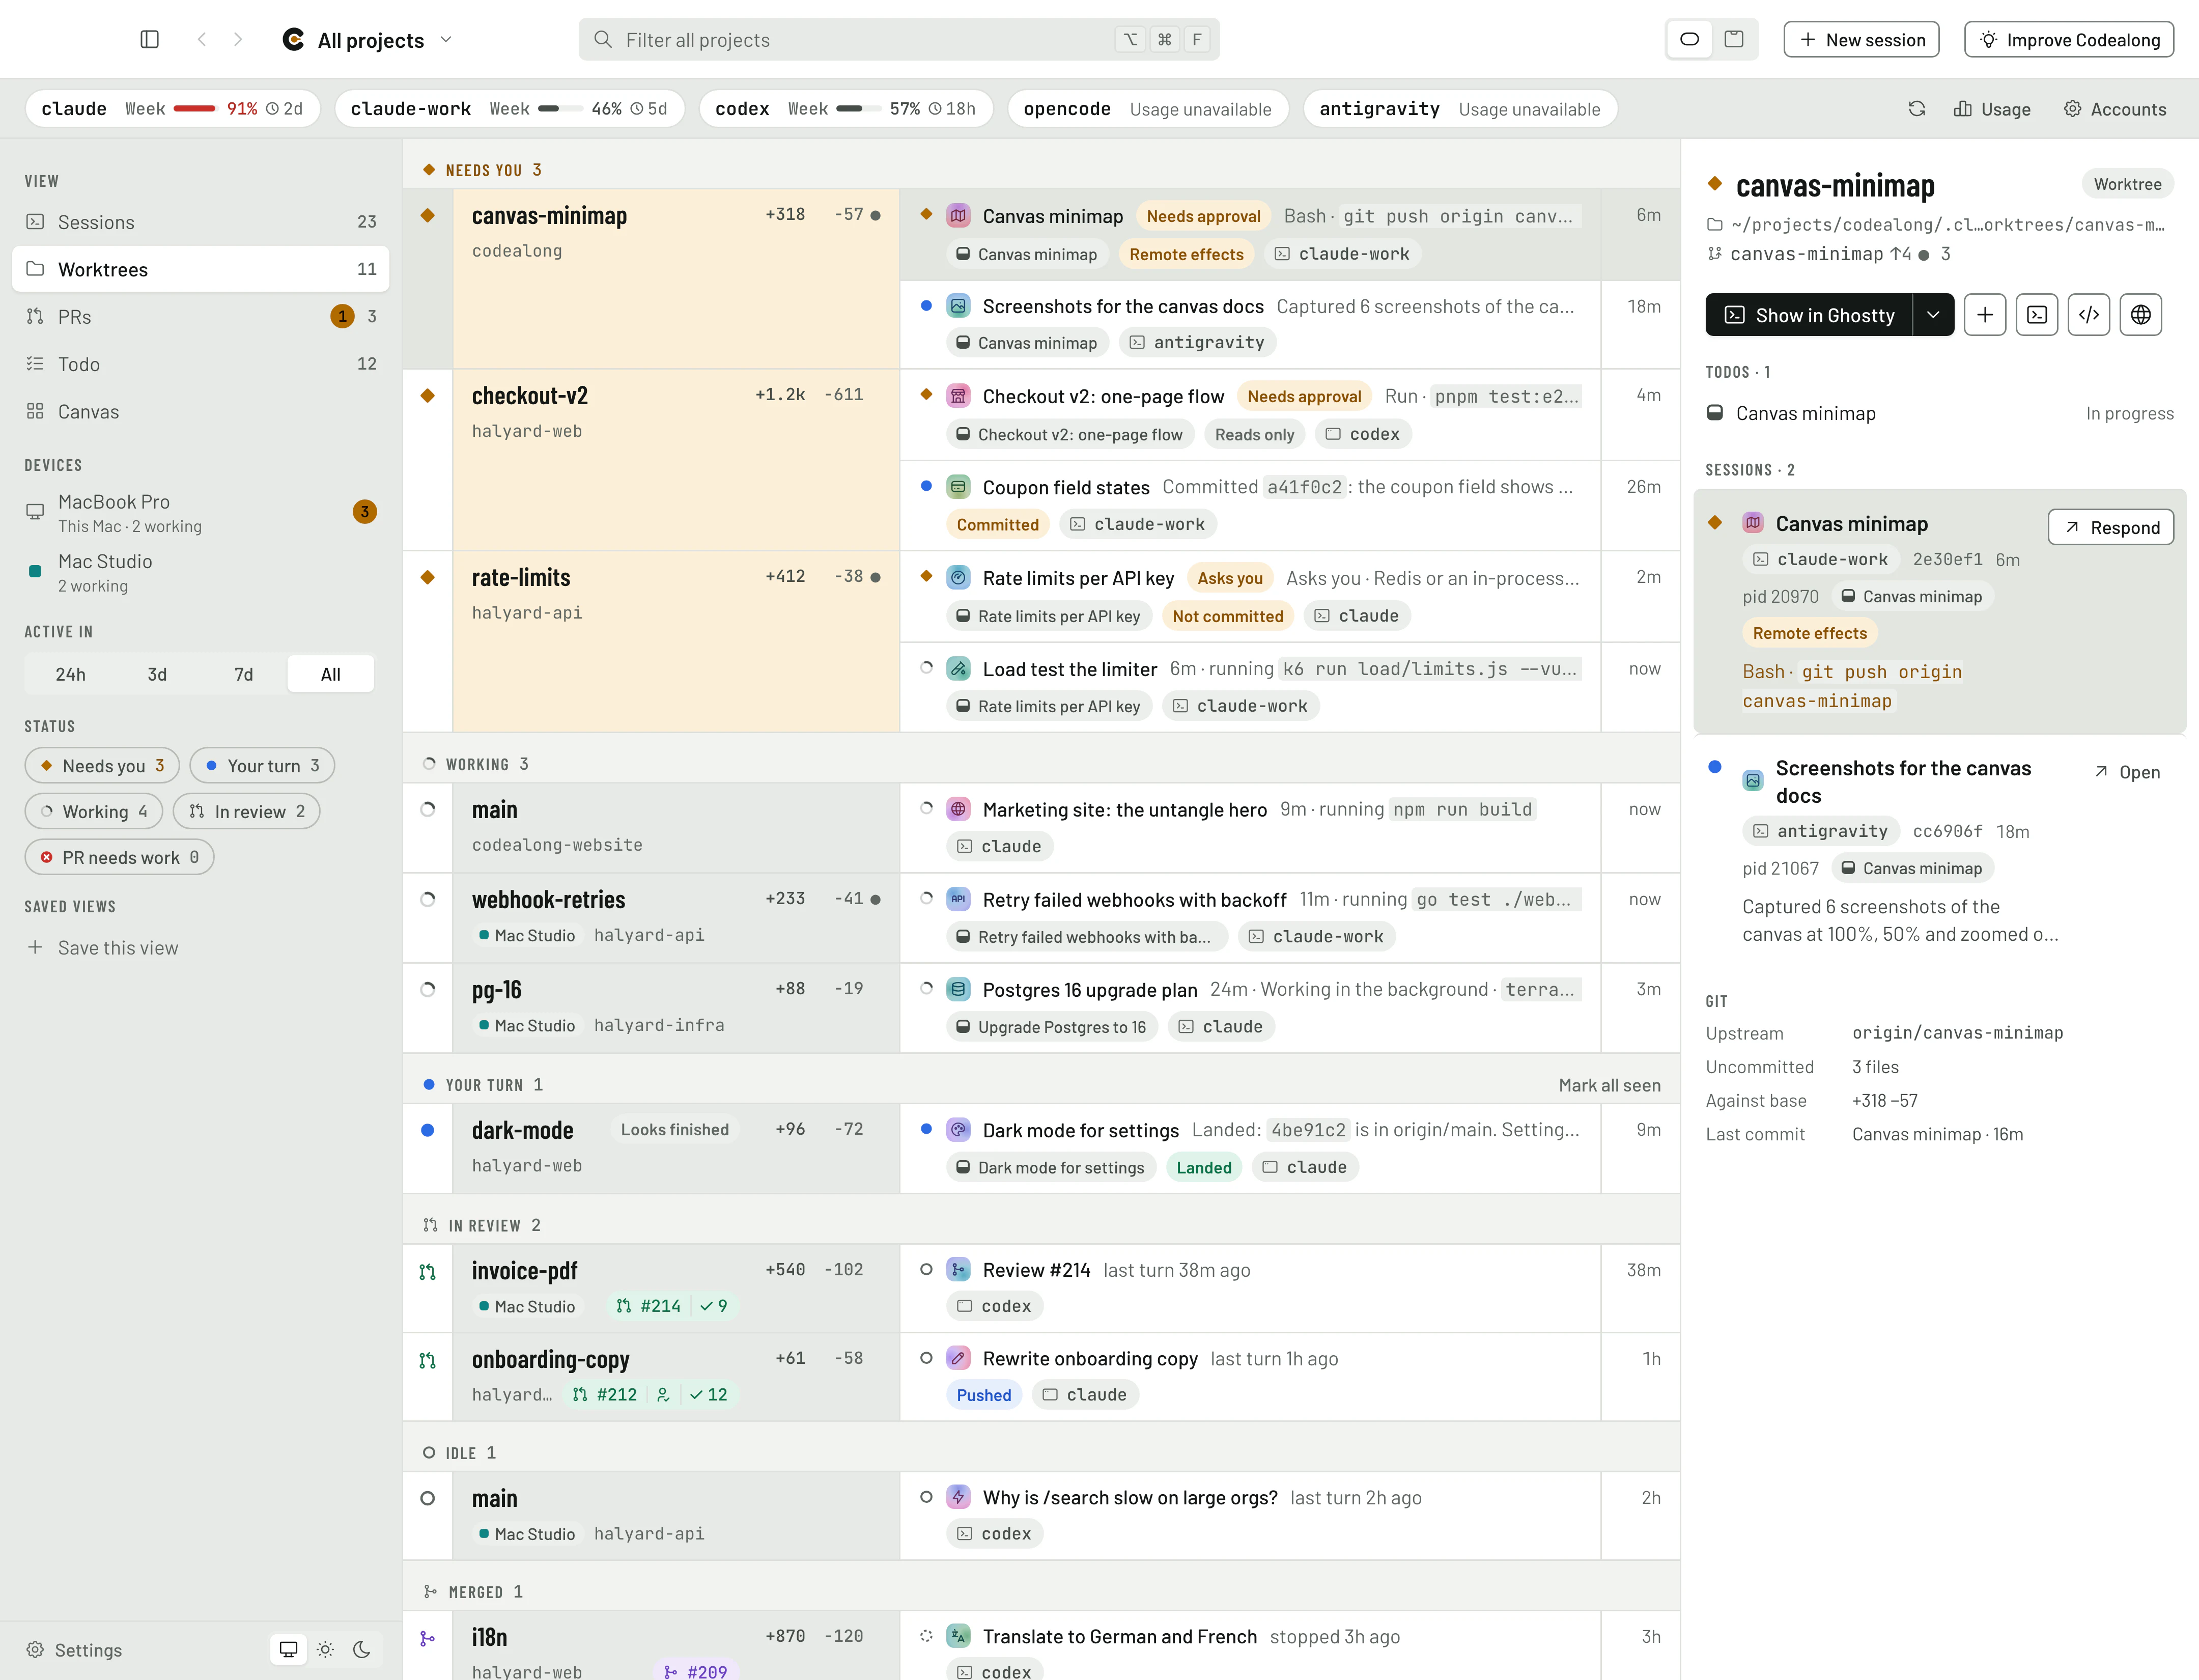Select the single-pane layout toggle

point(1689,39)
